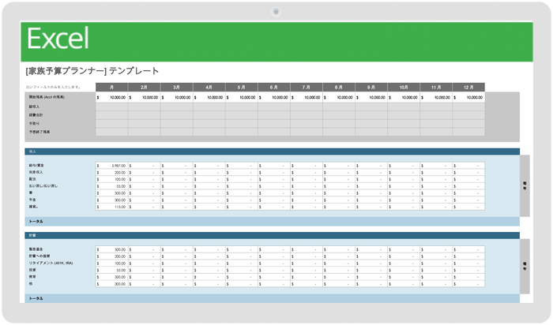Select the 8月 column header

point(339,88)
